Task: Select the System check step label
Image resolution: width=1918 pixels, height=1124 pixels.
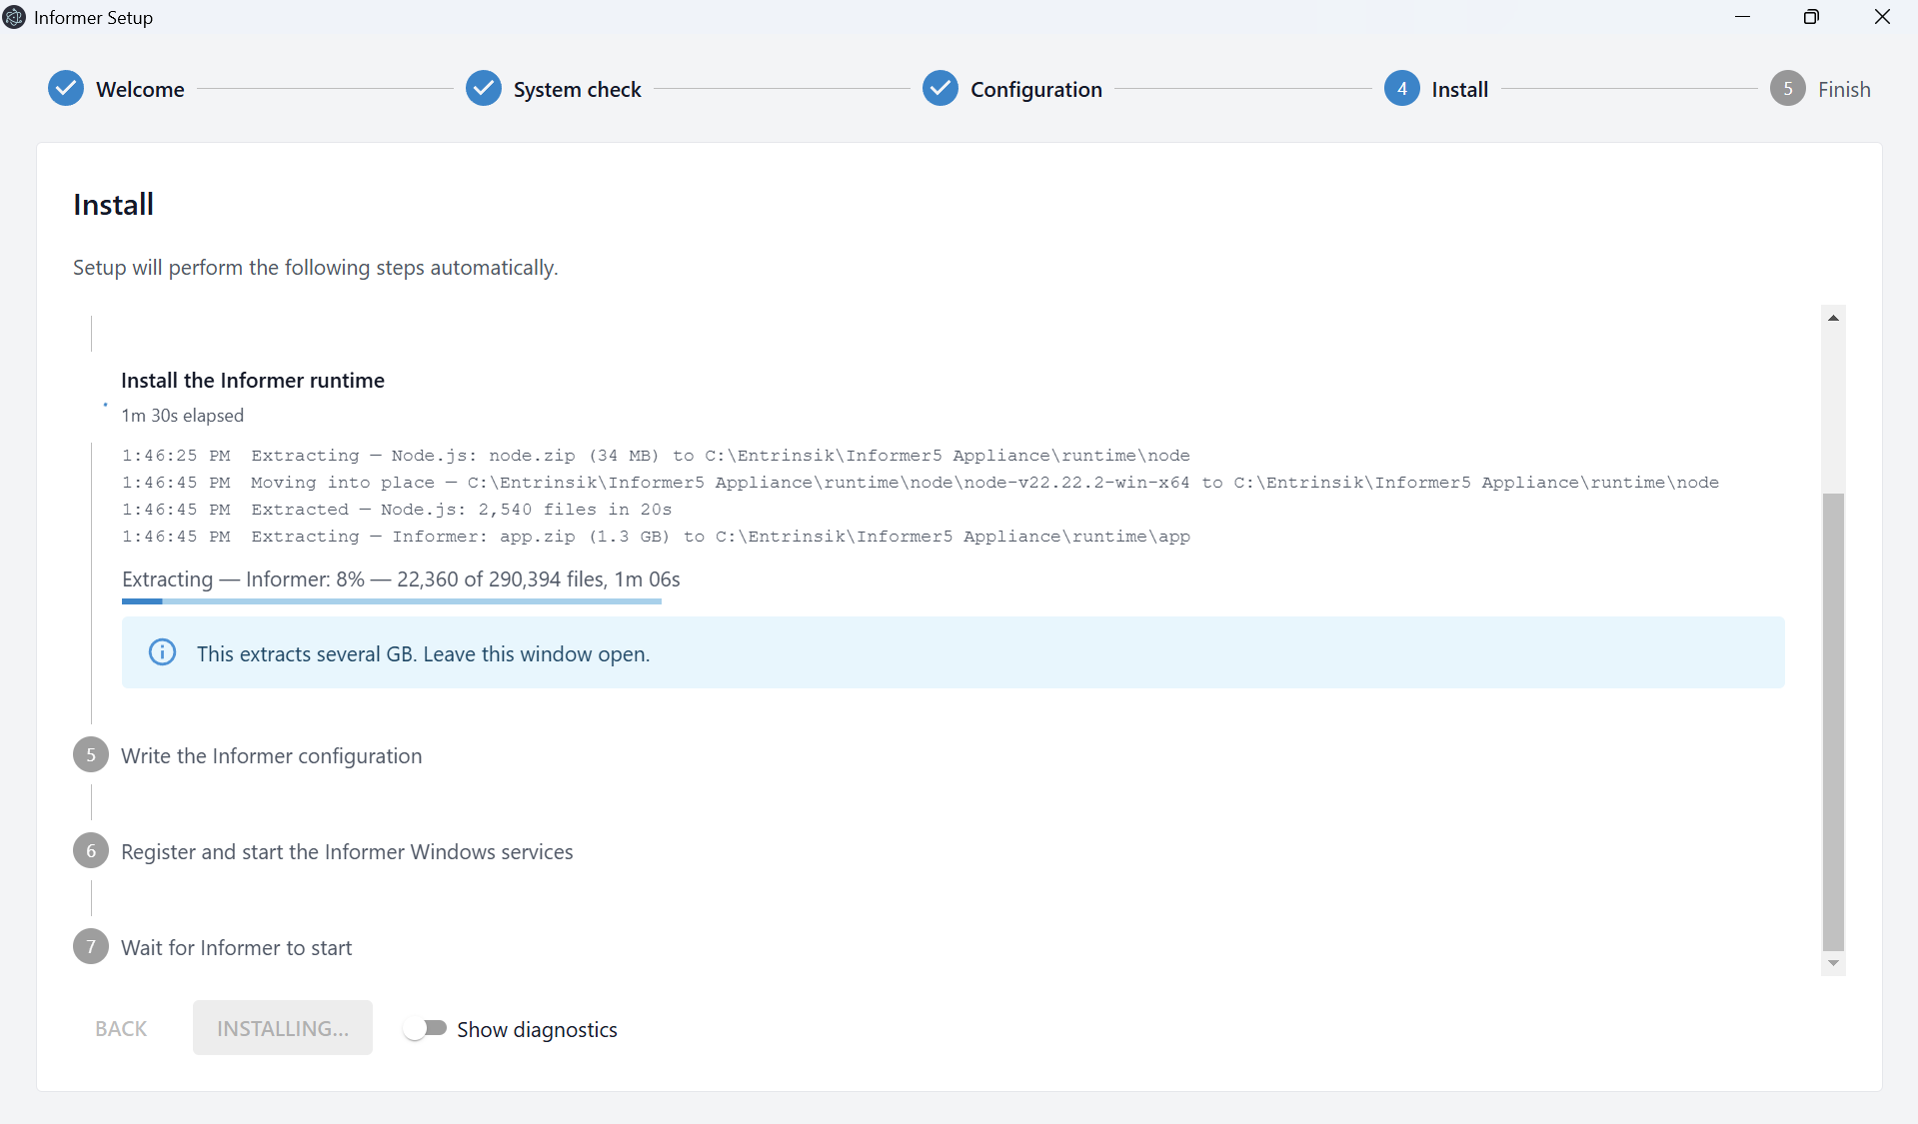Action: (x=577, y=89)
